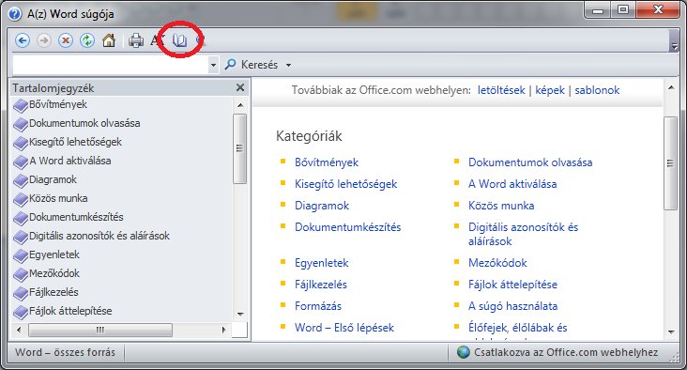Screen dimensions: 687x370
Task: Click the Csatlakozva az Office.com webhelyhez status
Action: pyautogui.click(x=557, y=352)
